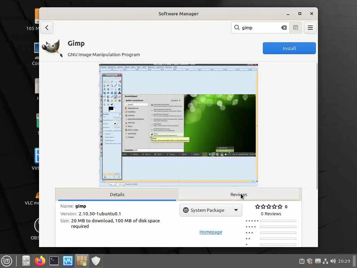Expand the System Package dropdown

pyautogui.click(x=211, y=210)
